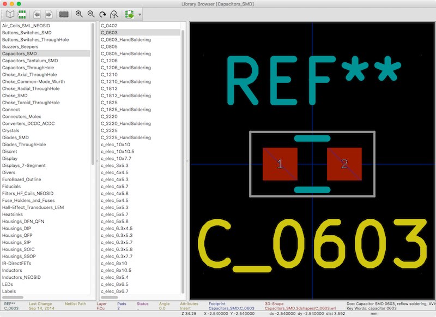Redraw the view with the refresh icon
This screenshot has width=436, height=317.
(x=102, y=14)
